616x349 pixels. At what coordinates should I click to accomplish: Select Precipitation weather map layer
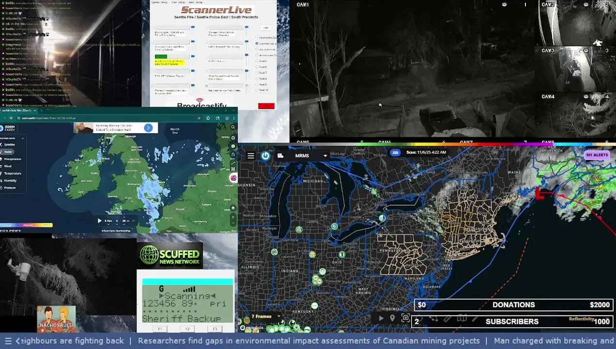pyautogui.click(x=12, y=159)
